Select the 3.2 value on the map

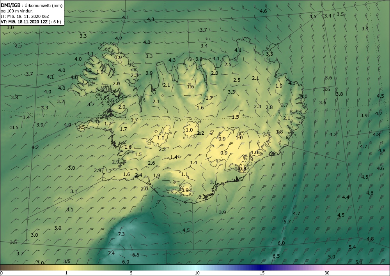tap(60, 102)
